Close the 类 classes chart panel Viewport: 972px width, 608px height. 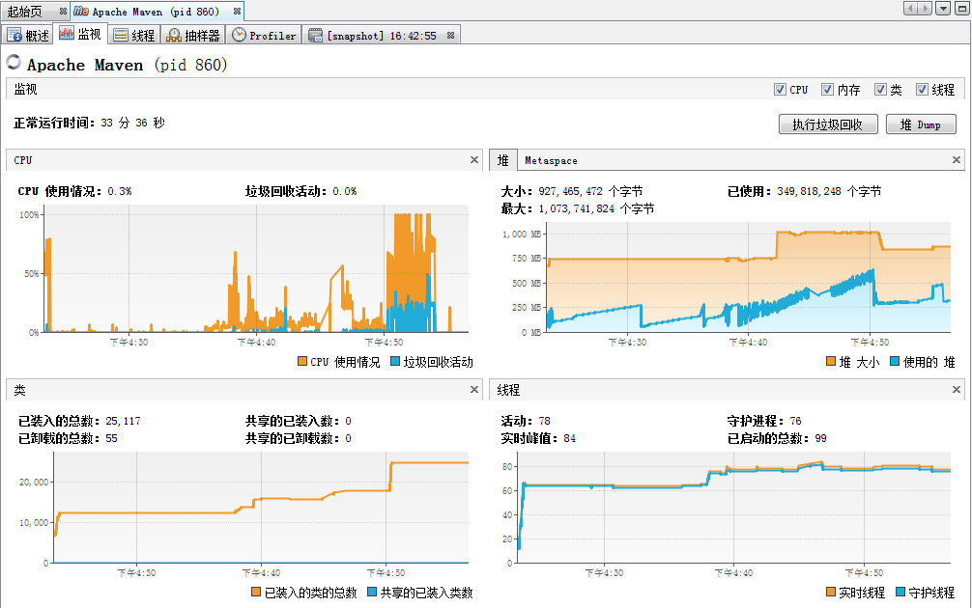point(474,390)
